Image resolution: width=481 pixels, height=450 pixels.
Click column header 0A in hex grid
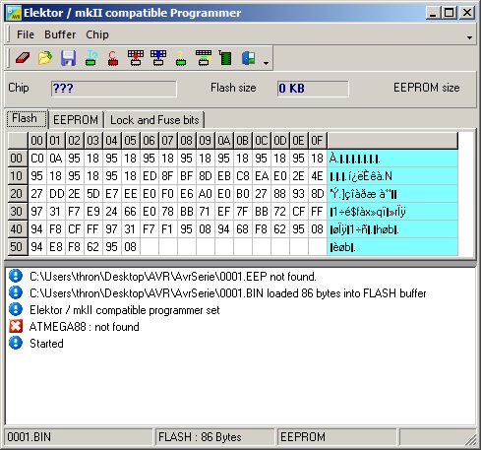coord(224,141)
